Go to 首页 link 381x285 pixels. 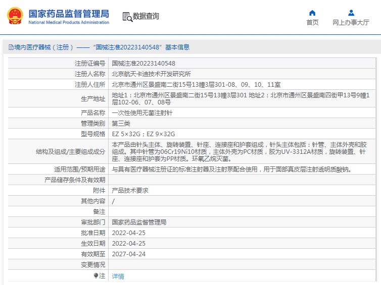coord(312,23)
